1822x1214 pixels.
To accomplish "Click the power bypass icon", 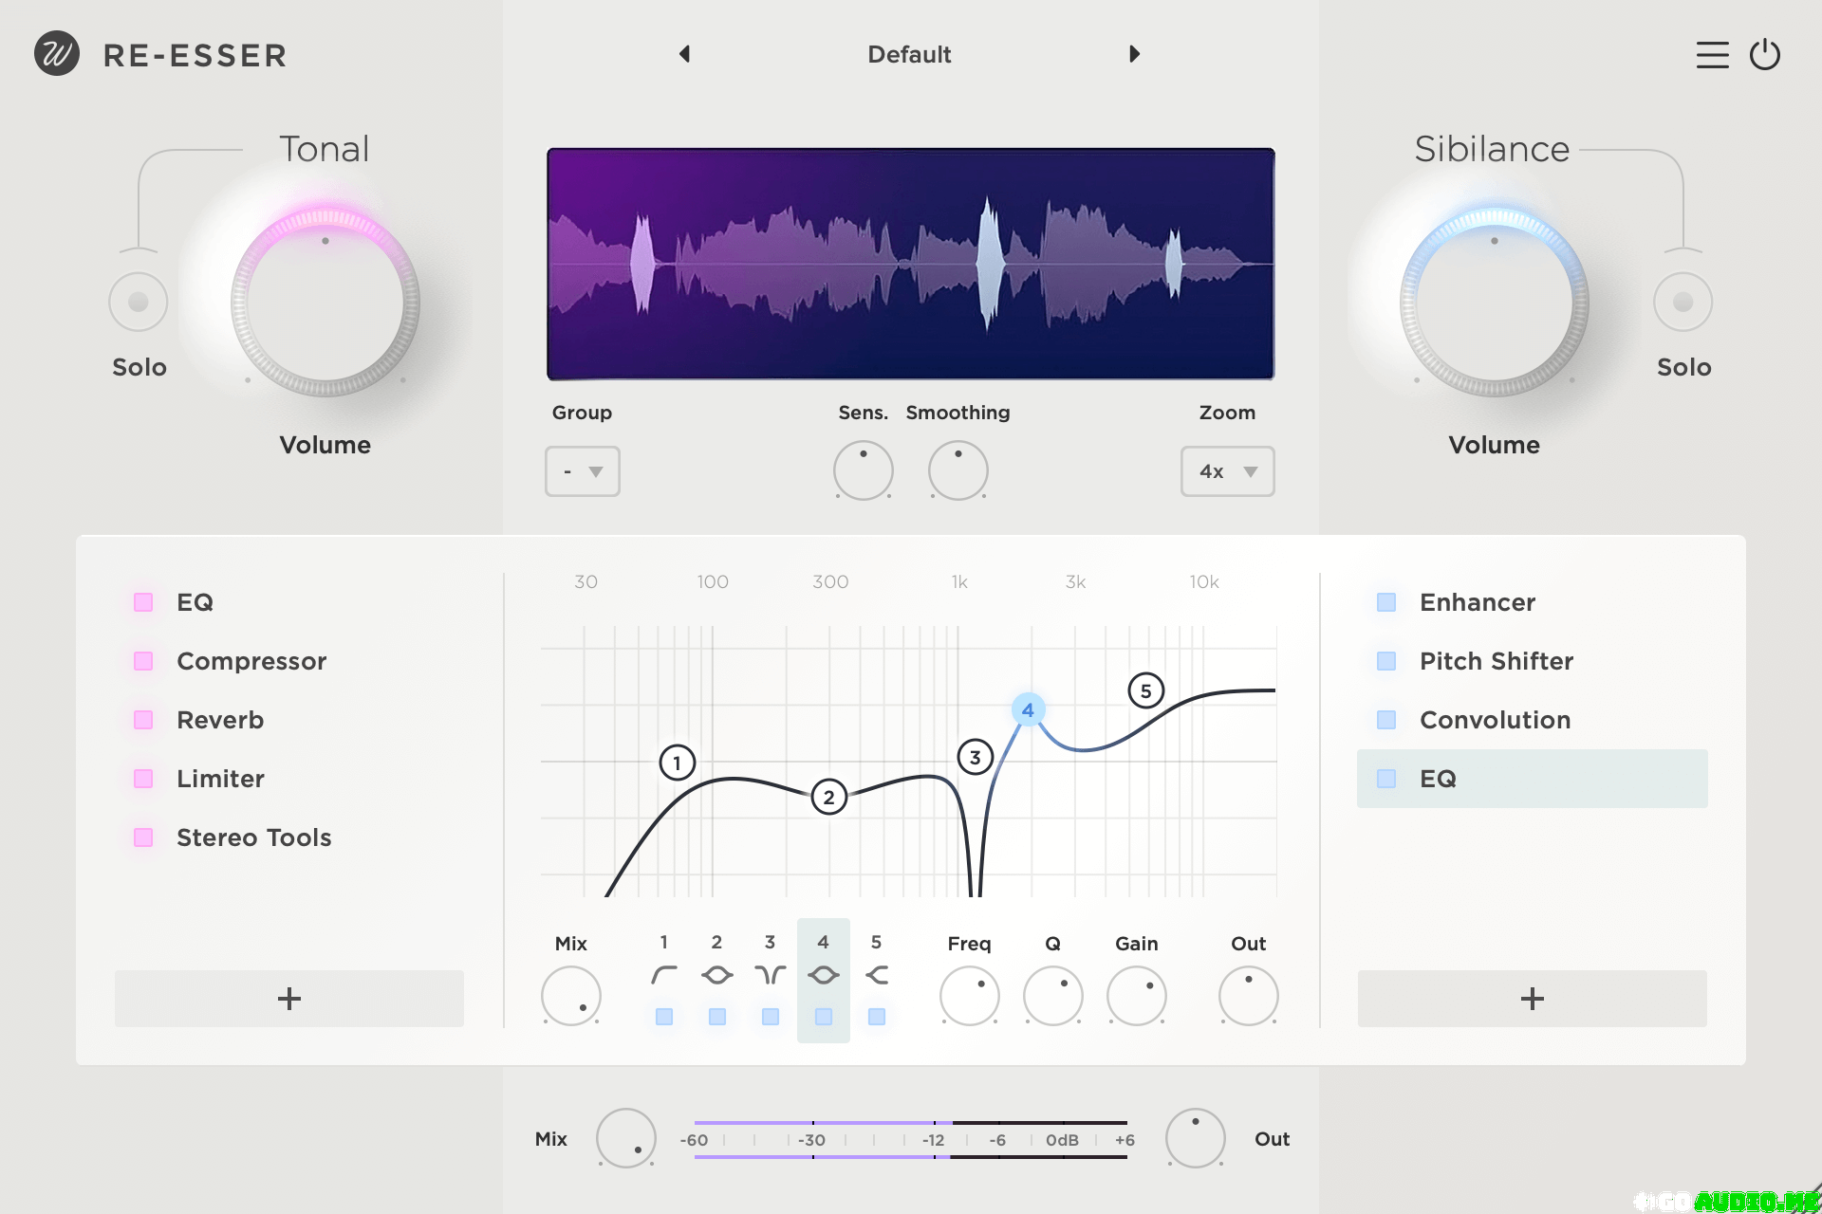I will 1765,55.
